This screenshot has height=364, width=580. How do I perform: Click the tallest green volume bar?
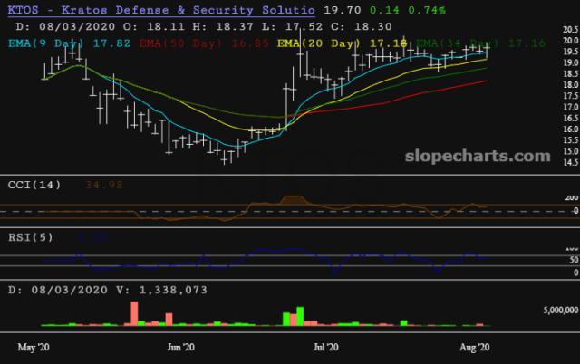(x=298, y=315)
